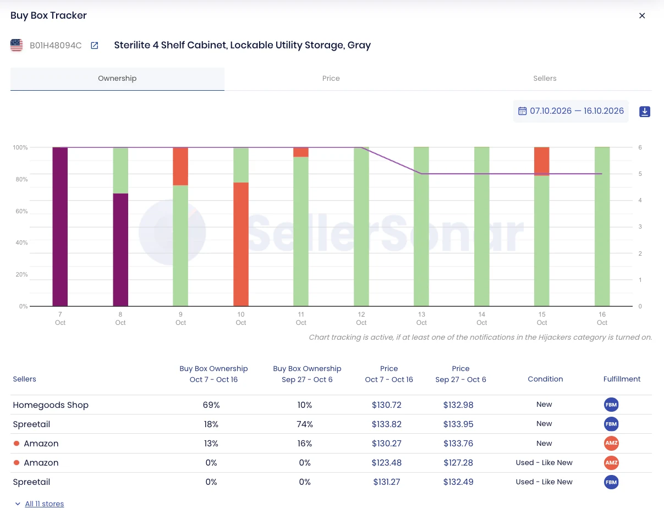664x514 pixels.
Task: Click FBM badge in Homegoods Shop row
Action: coord(611,405)
